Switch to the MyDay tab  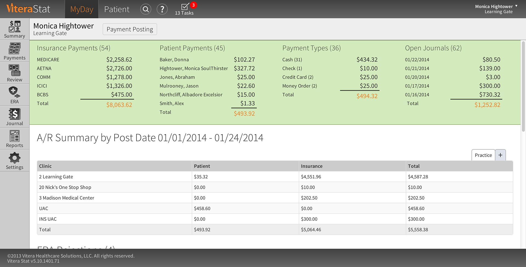pyautogui.click(x=82, y=9)
